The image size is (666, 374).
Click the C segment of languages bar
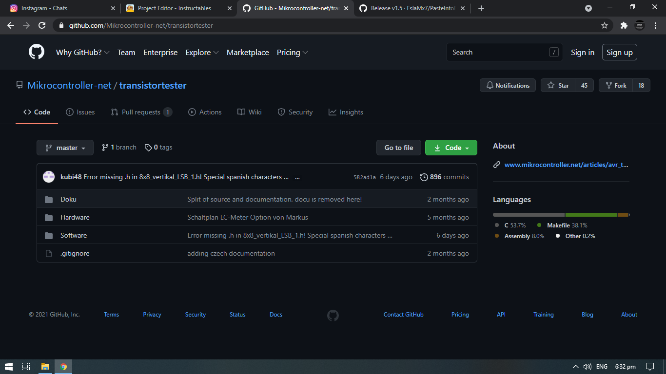point(529,214)
